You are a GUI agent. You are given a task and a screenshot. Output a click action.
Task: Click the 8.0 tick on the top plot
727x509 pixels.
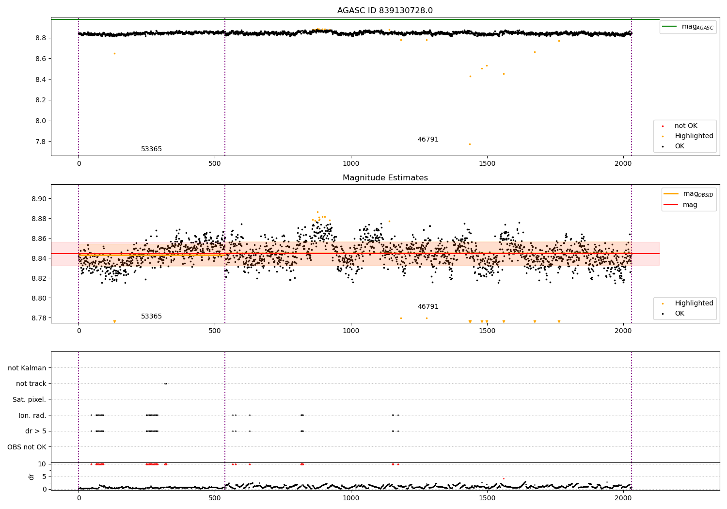(x=41, y=121)
